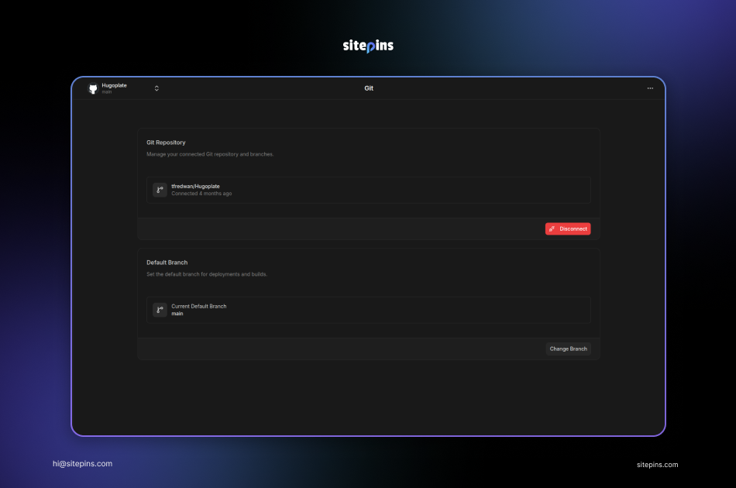Open the Hugoplate project dropdown
This screenshot has width=736, height=488.
coord(114,85)
